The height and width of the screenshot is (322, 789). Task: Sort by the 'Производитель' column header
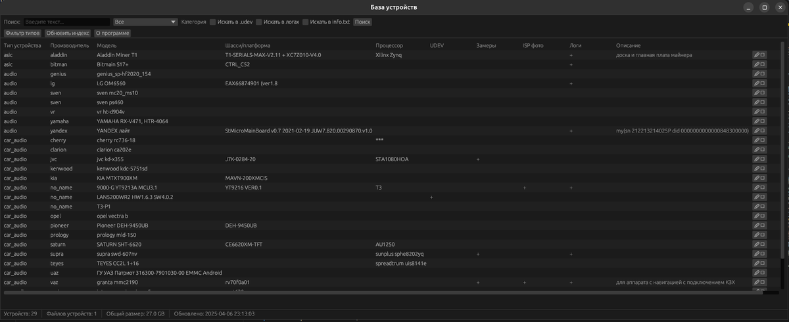point(69,46)
